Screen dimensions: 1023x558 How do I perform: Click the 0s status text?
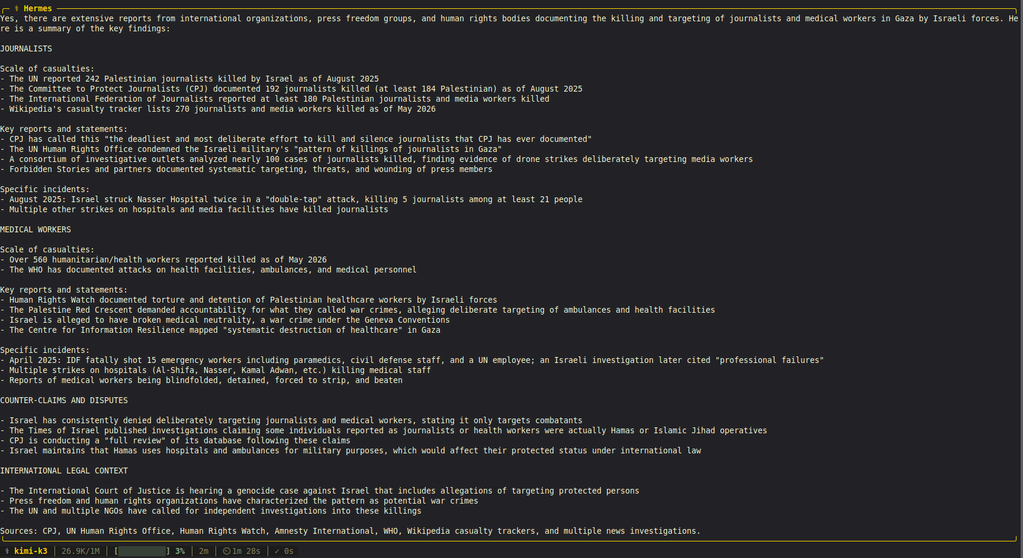click(289, 551)
